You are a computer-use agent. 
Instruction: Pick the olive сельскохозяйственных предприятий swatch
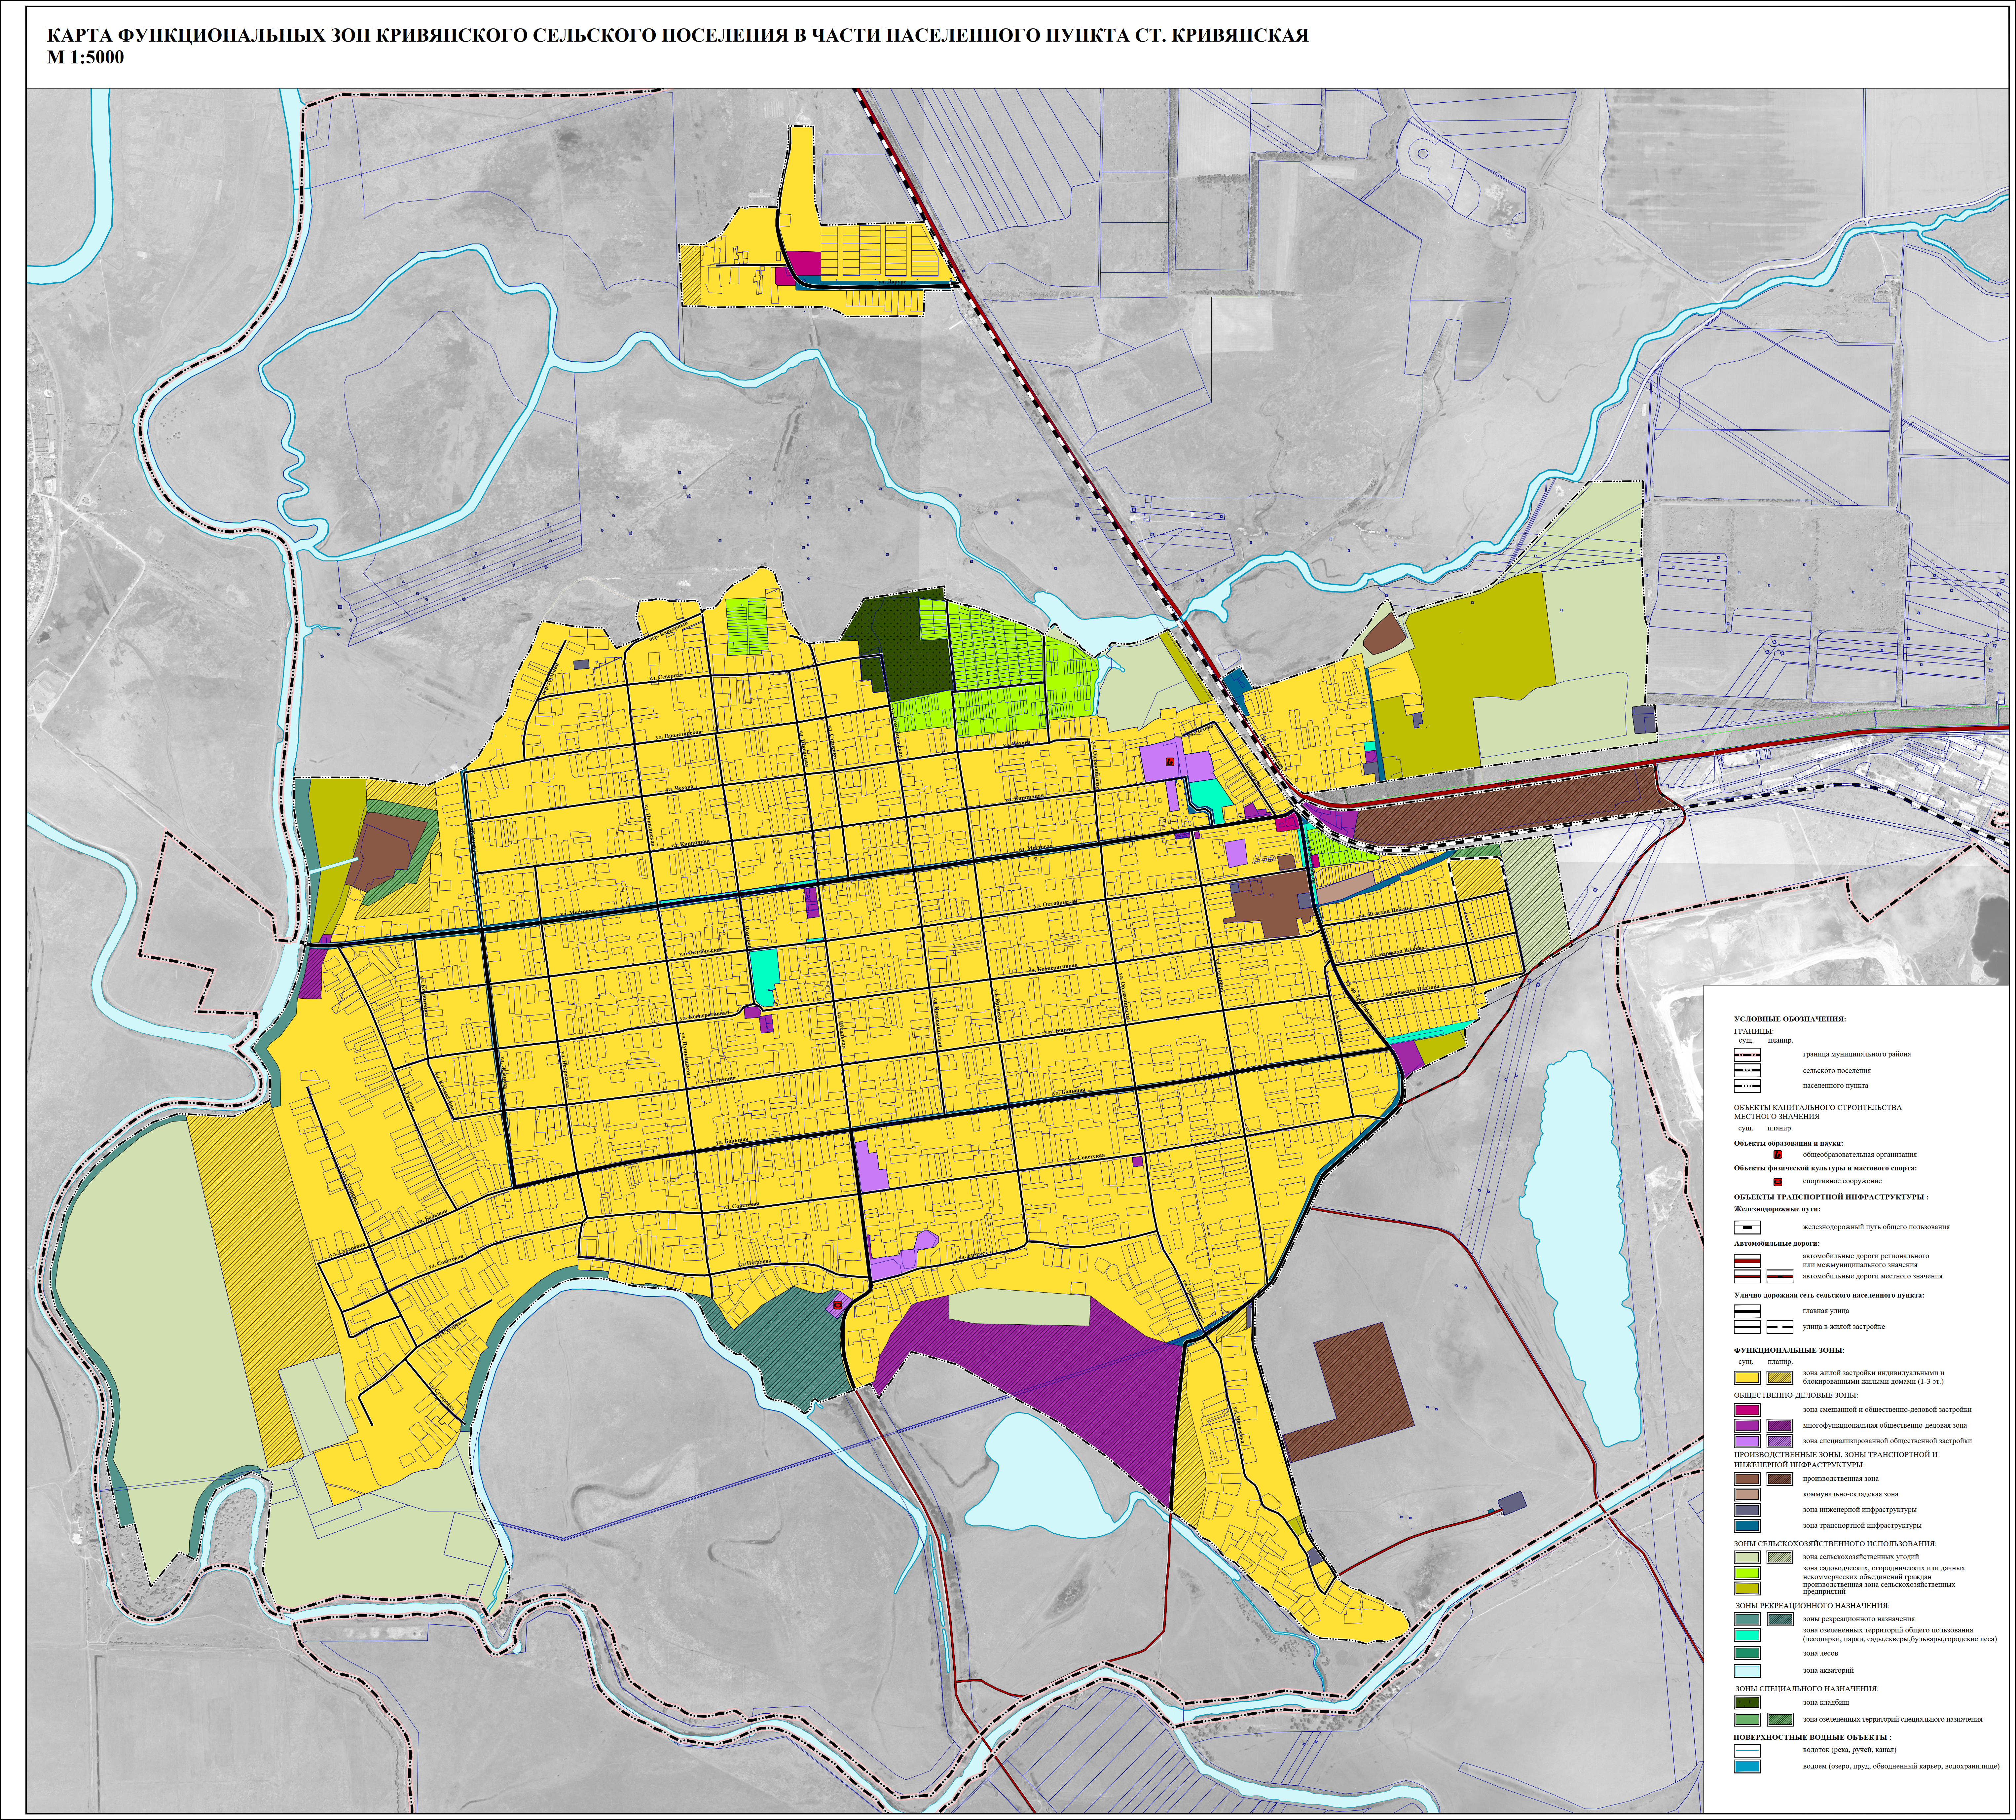(1747, 1589)
